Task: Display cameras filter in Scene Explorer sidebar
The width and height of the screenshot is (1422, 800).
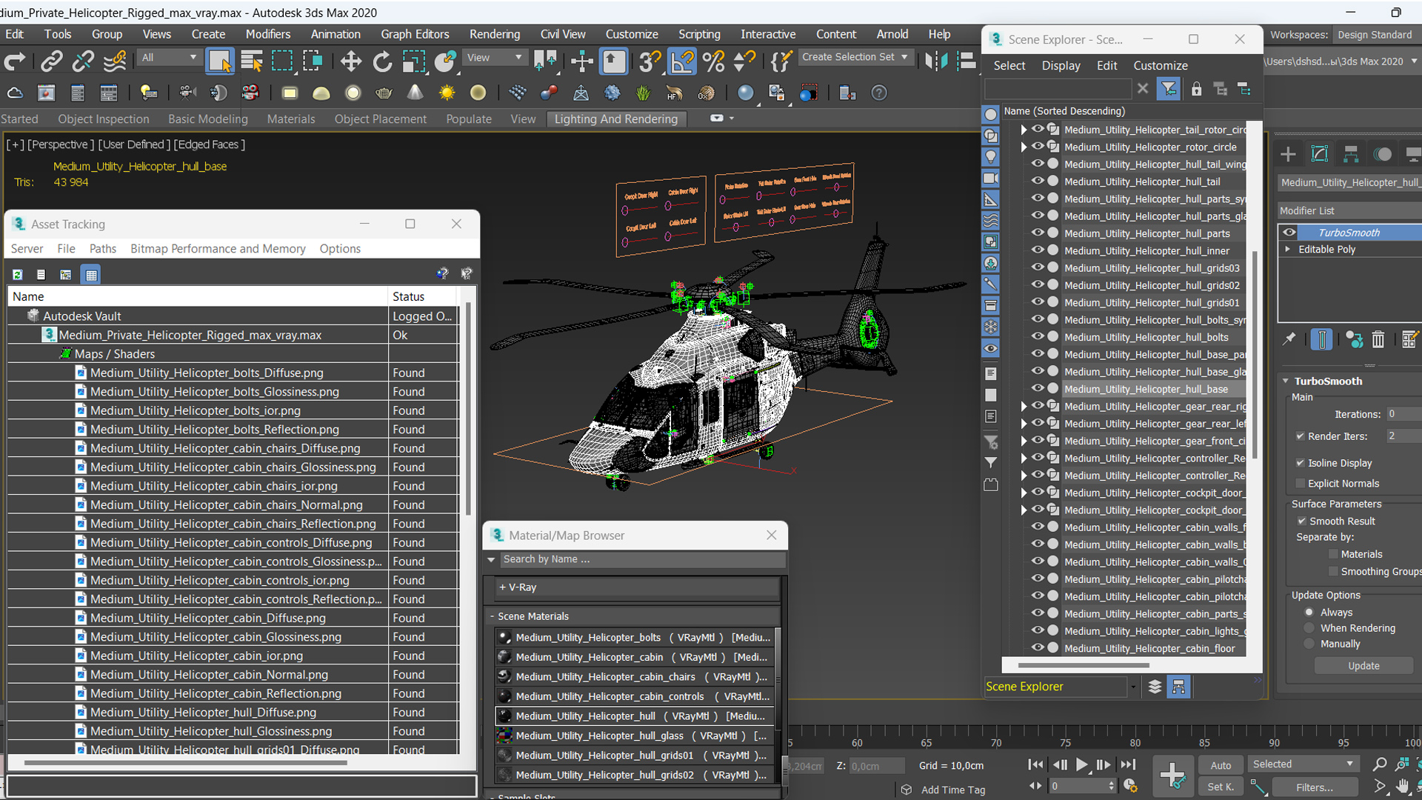Action: pos(990,179)
